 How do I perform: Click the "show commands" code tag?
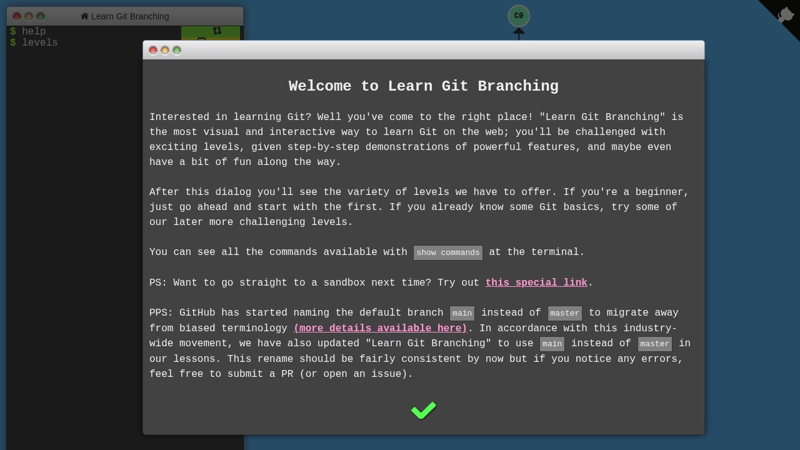click(x=447, y=252)
